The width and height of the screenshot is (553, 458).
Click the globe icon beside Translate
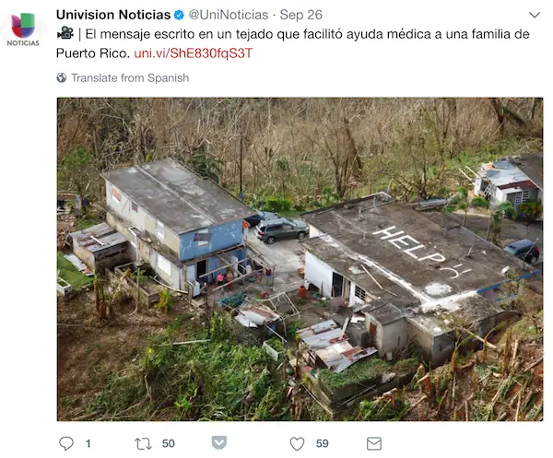pos(62,77)
